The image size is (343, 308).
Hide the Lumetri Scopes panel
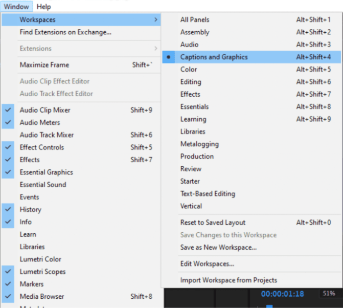coord(42,272)
